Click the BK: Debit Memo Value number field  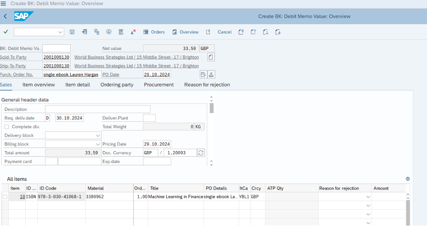pyautogui.click(x=56, y=48)
